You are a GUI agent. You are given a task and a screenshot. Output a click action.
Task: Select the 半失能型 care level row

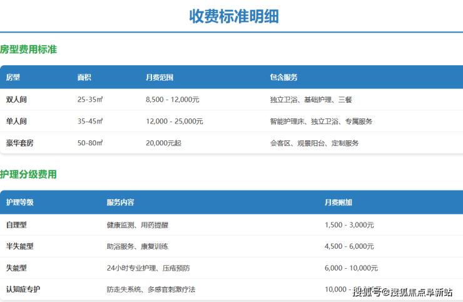click(20, 246)
